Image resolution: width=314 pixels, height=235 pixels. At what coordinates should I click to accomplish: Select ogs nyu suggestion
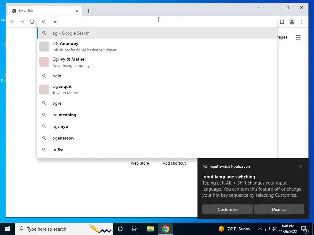click(x=157, y=126)
